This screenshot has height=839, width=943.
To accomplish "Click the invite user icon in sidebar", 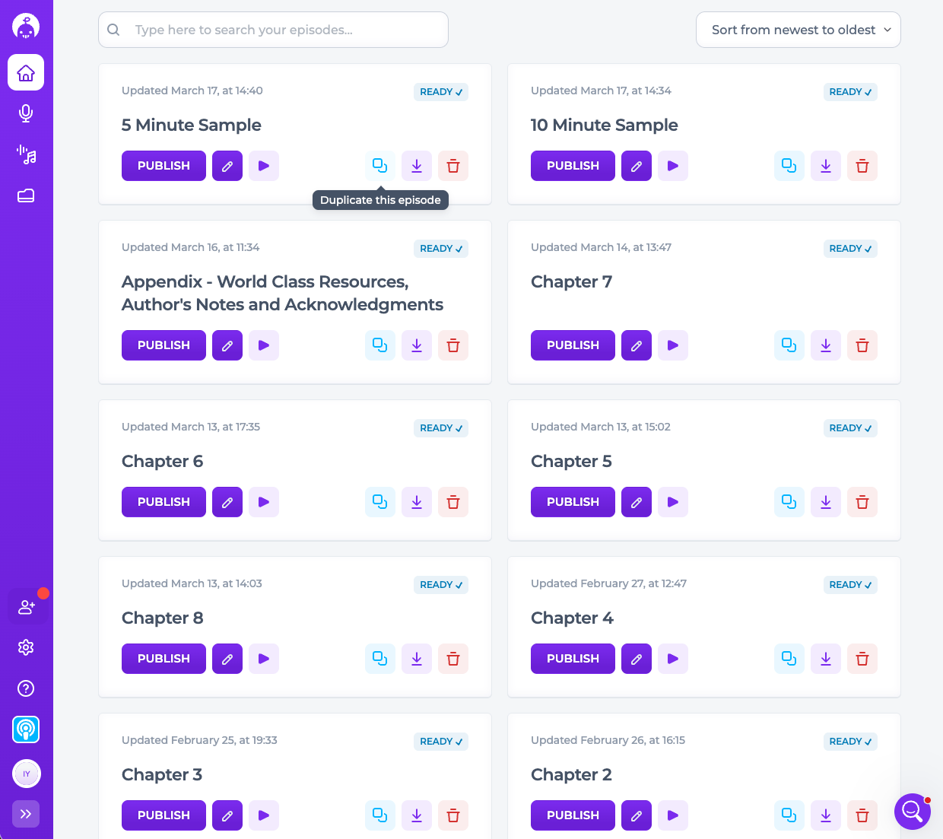I will (27, 607).
